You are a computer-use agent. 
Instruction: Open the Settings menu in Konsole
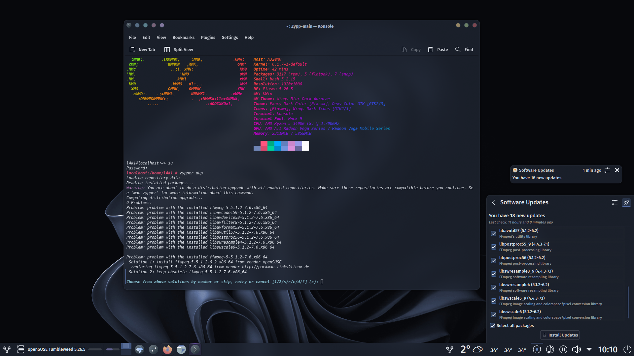click(230, 37)
